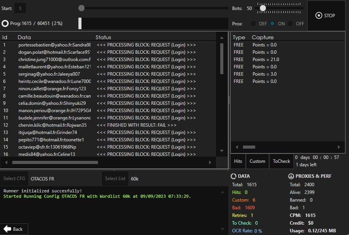Set proxy mode to DEF
349x235 pixels.
pyautogui.click(x=254, y=23)
